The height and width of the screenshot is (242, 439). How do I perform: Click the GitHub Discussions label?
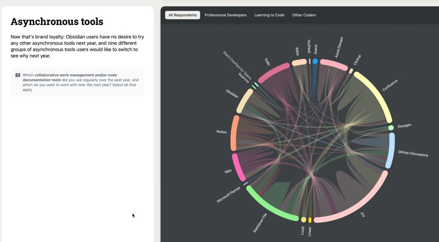click(413, 153)
